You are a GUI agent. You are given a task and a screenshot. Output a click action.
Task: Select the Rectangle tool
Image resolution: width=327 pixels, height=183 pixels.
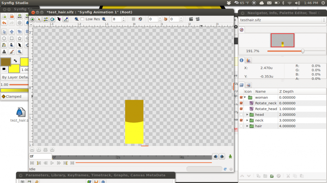point(12,39)
